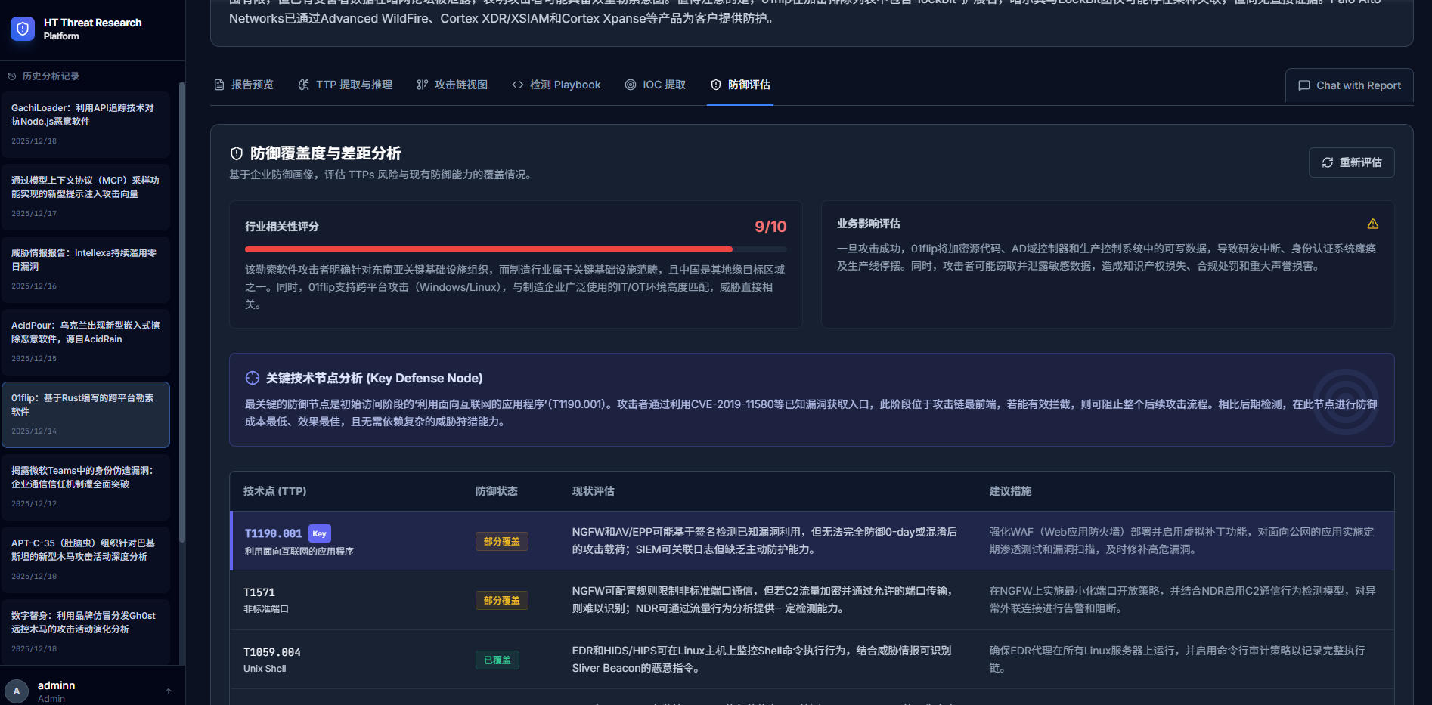The height and width of the screenshot is (705, 1432).
Task: Click the red industry relevance score bar
Action: [488, 249]
